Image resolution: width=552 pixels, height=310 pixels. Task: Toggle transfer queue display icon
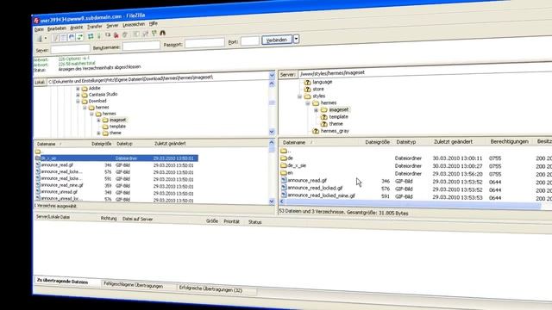[80, 36]
